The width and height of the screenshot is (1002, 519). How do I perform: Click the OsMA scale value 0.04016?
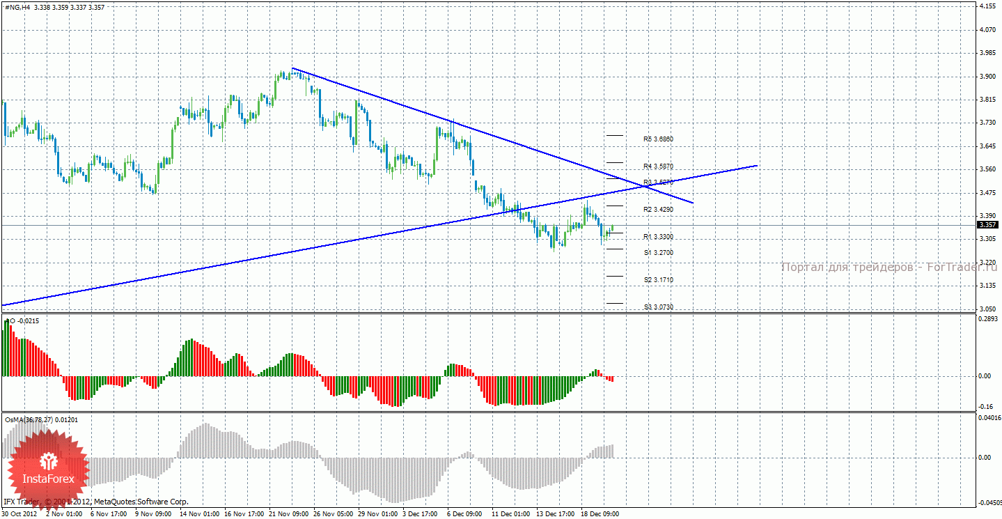989,418
